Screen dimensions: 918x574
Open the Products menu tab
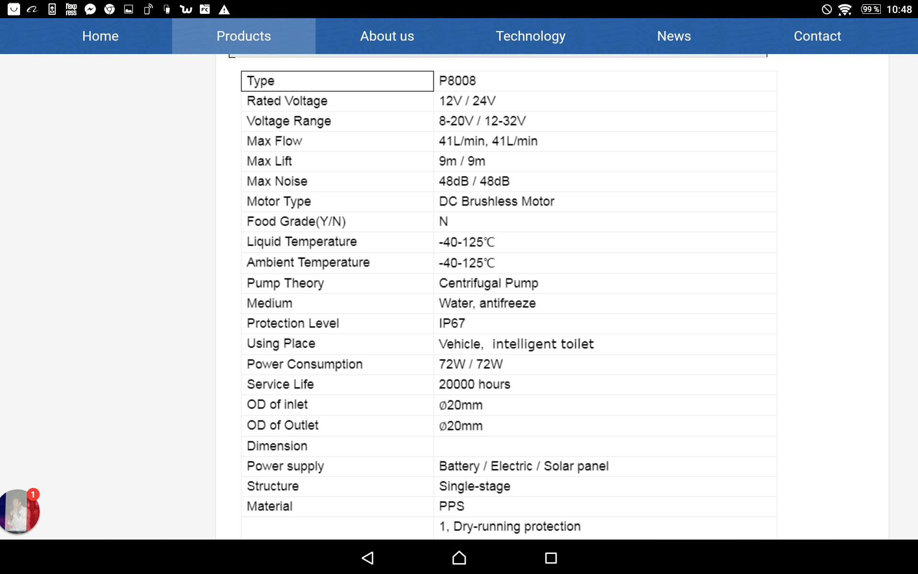click(x=244, y=36)
